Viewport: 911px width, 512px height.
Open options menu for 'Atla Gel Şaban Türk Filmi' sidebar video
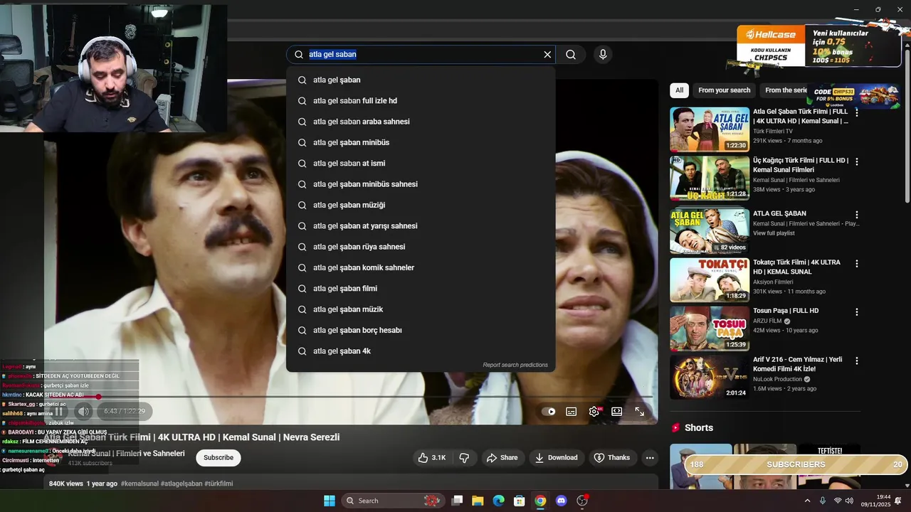857,112
